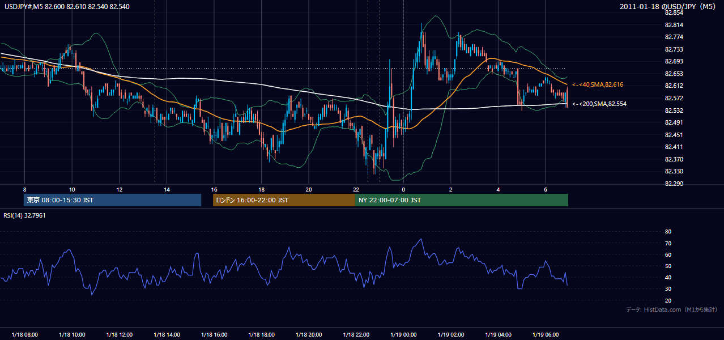The image size is (724, 340).
Task: Click bottom time label 1/19 02:00
Action: [x=451, y=335]
